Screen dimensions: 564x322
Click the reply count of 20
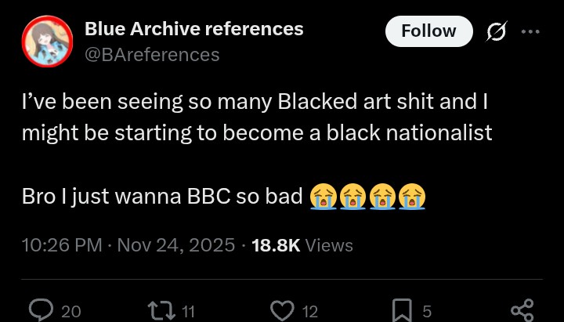click(71, 311)
